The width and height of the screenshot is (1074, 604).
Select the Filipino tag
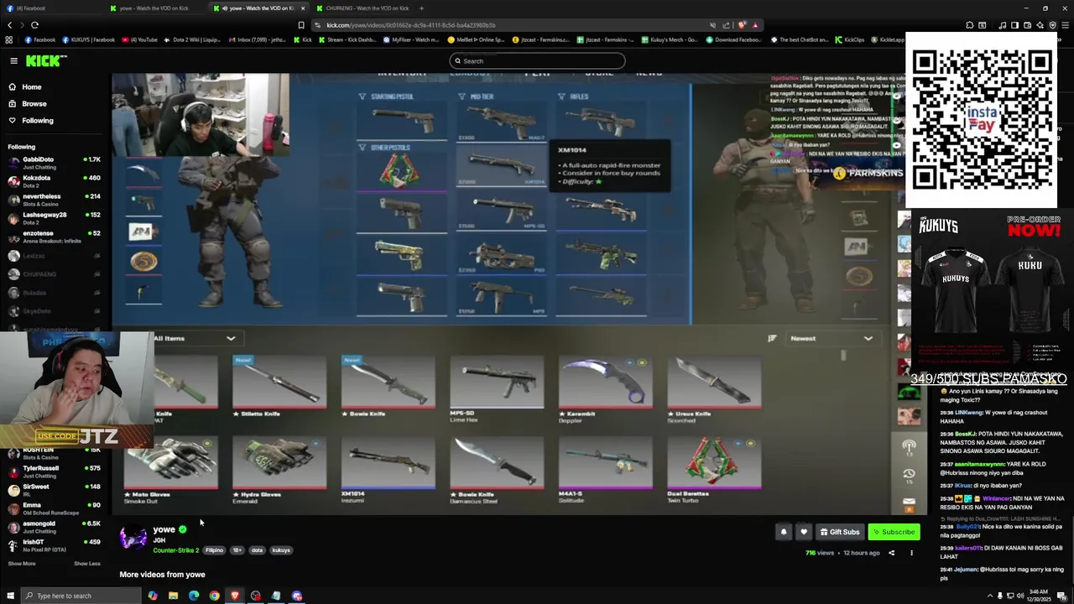coord(214,550)
